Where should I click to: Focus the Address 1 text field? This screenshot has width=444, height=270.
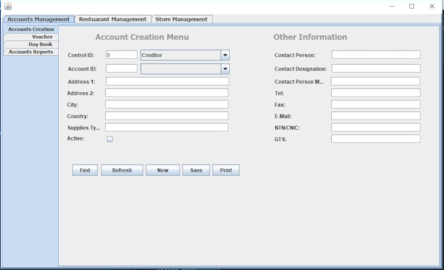[167, 82]
